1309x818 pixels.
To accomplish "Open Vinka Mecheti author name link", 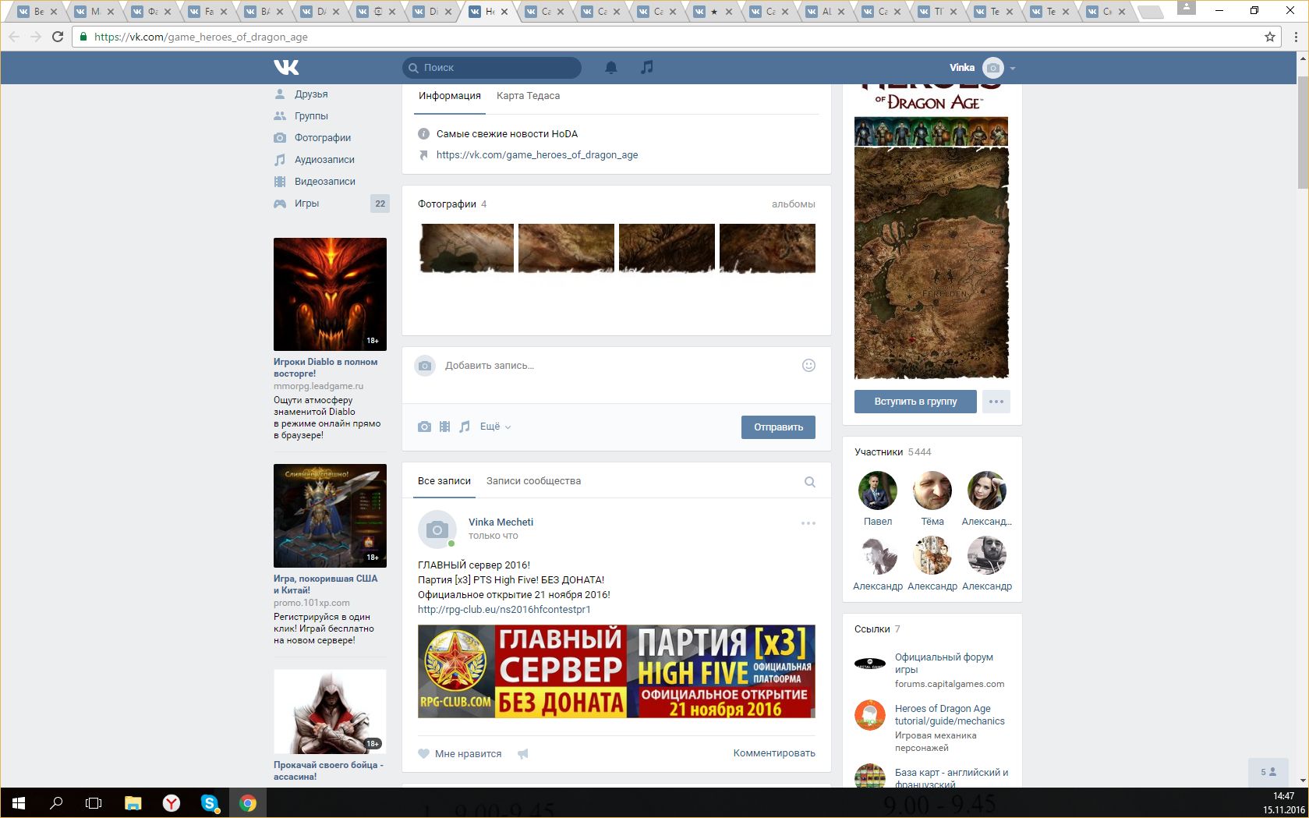I will coord(501,522).
